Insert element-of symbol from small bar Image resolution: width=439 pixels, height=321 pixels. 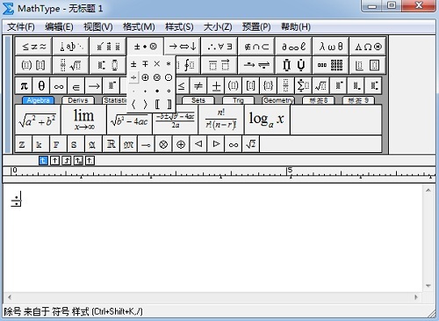coord(76,86)
